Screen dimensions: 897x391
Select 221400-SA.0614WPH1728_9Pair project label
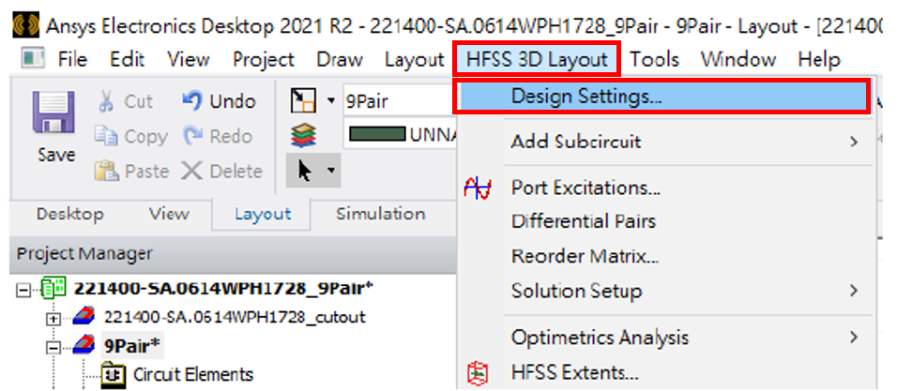223,289
